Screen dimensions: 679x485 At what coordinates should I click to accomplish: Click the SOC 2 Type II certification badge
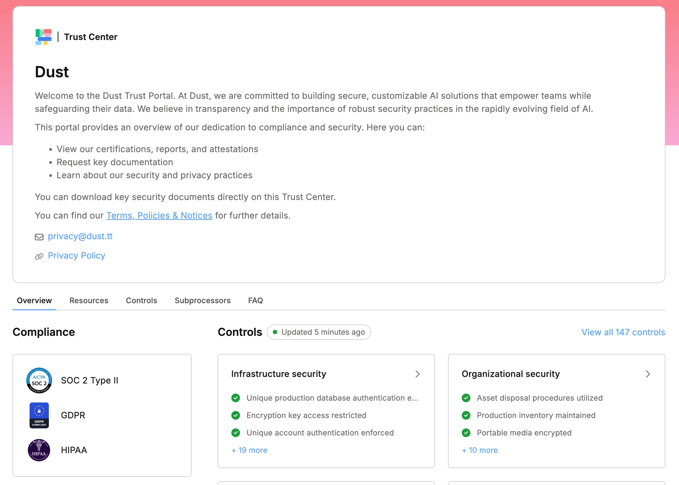(39, 380)
